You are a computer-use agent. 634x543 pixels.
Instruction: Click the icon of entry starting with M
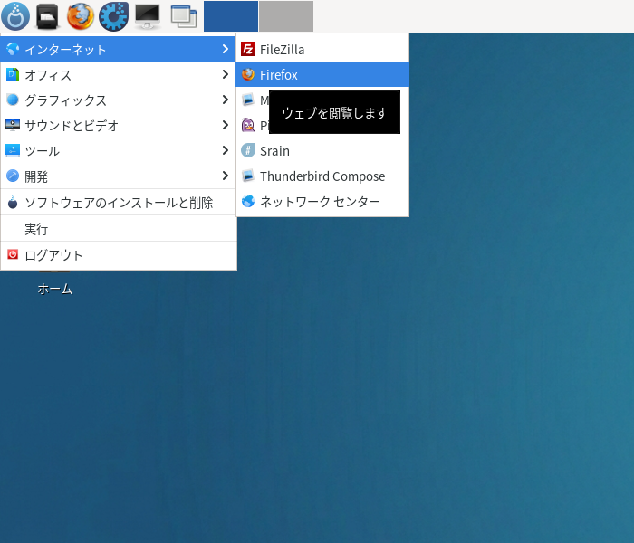click(248, 100)
